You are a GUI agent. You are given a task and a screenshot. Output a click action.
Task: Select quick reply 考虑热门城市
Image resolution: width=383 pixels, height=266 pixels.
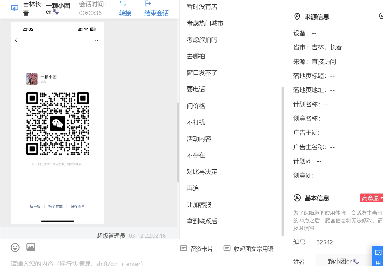coord(205,23)
